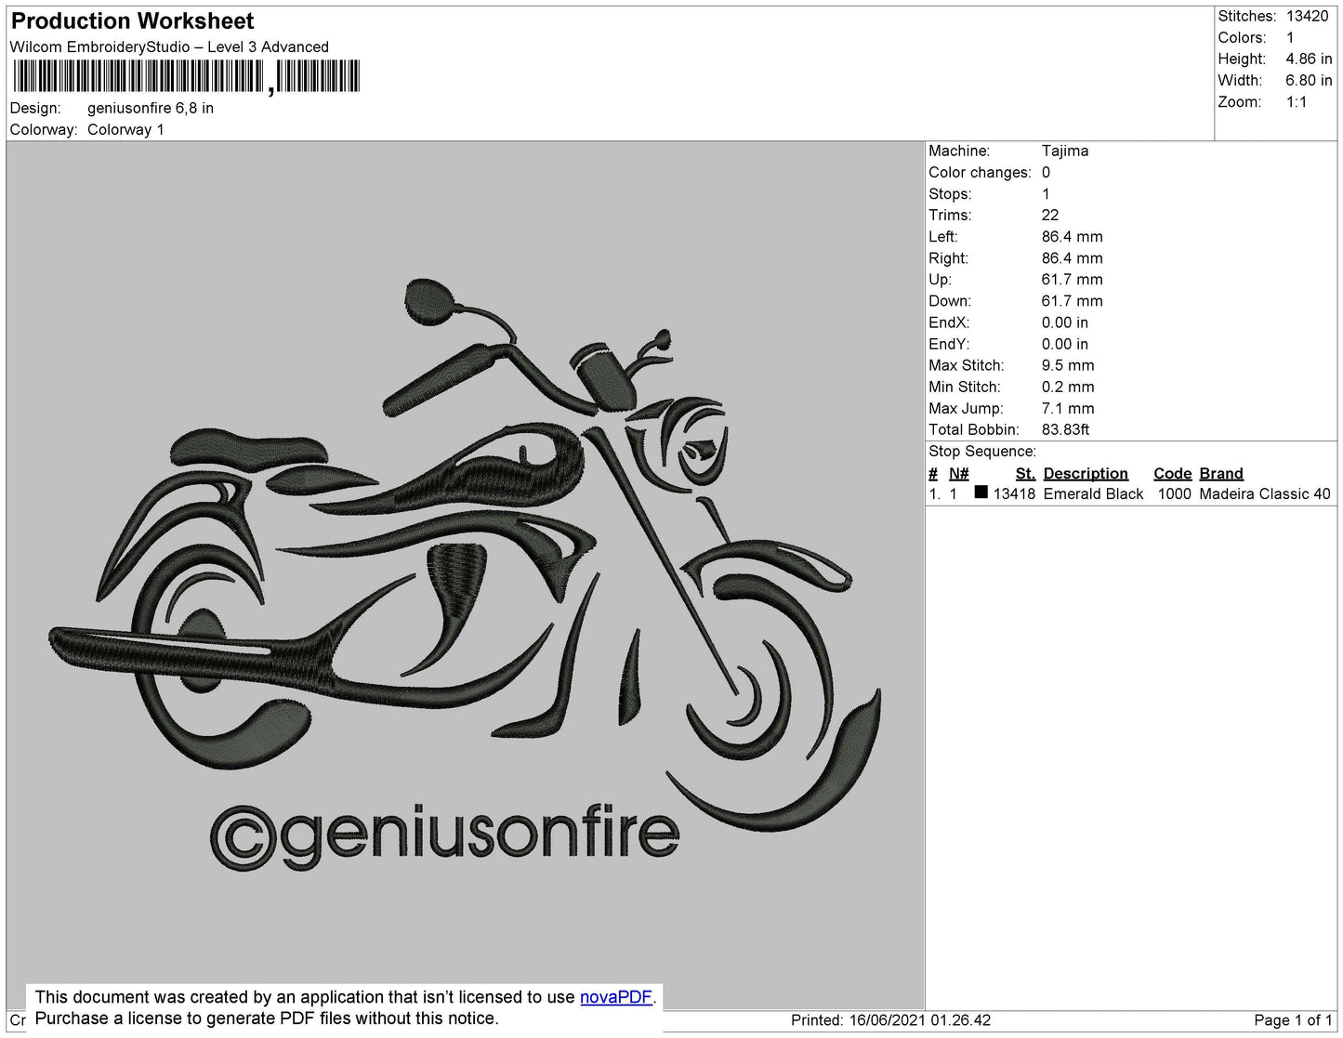This screenshot has height=1038, width=1343.
Task: Click the Brand column header
Action: [1221, 473]
